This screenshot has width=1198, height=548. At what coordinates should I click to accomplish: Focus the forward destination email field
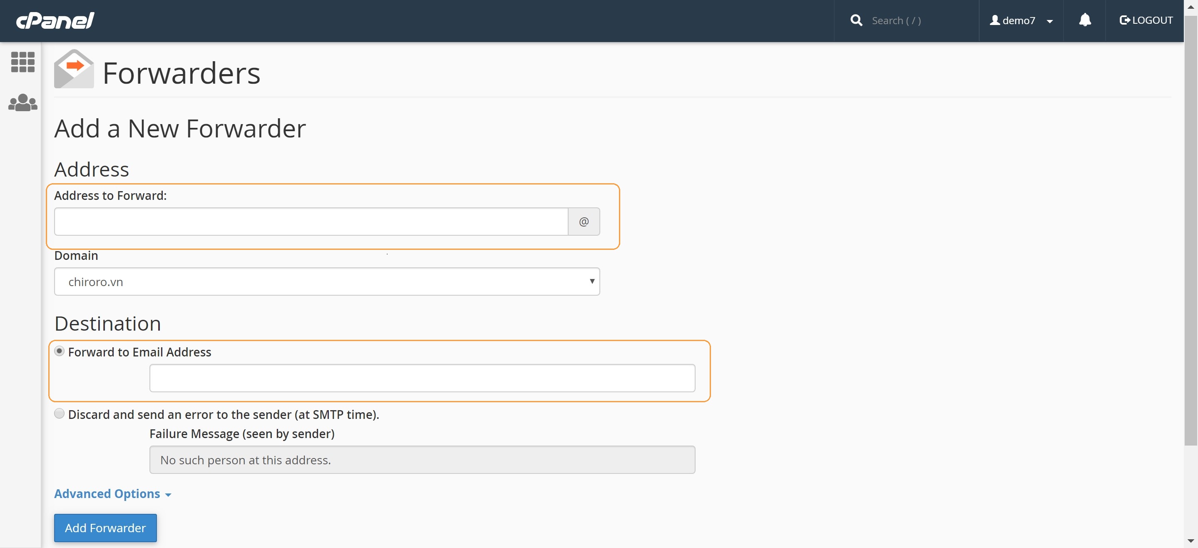[x=422, y=378]
